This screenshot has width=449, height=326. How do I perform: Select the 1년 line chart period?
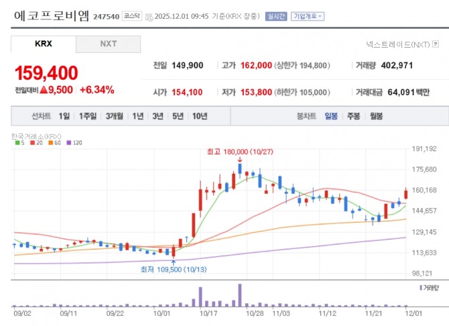[138, 116]
